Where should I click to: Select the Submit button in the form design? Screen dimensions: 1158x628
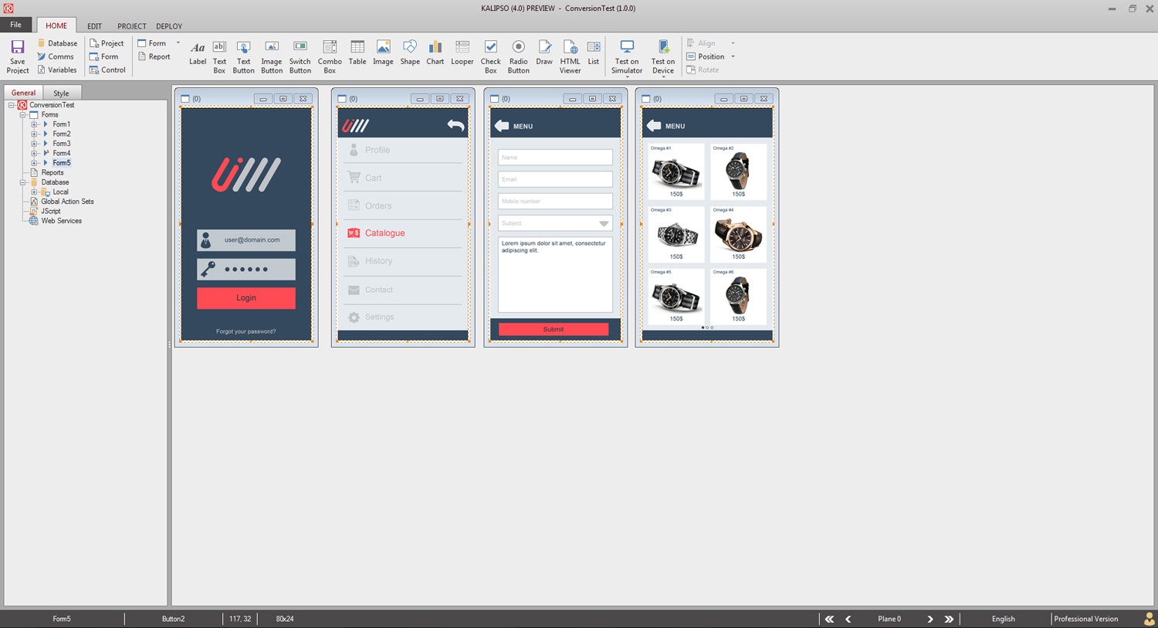coord(554,329)
